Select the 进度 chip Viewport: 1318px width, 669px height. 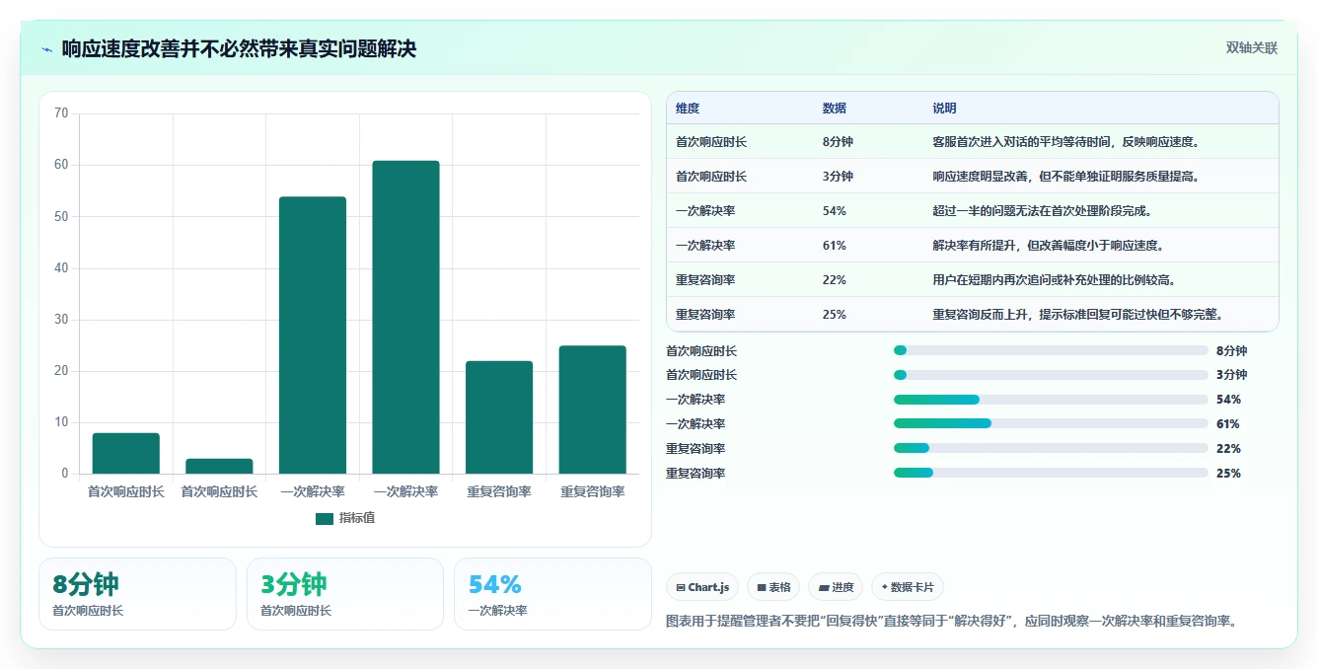[x=836, y=587]
